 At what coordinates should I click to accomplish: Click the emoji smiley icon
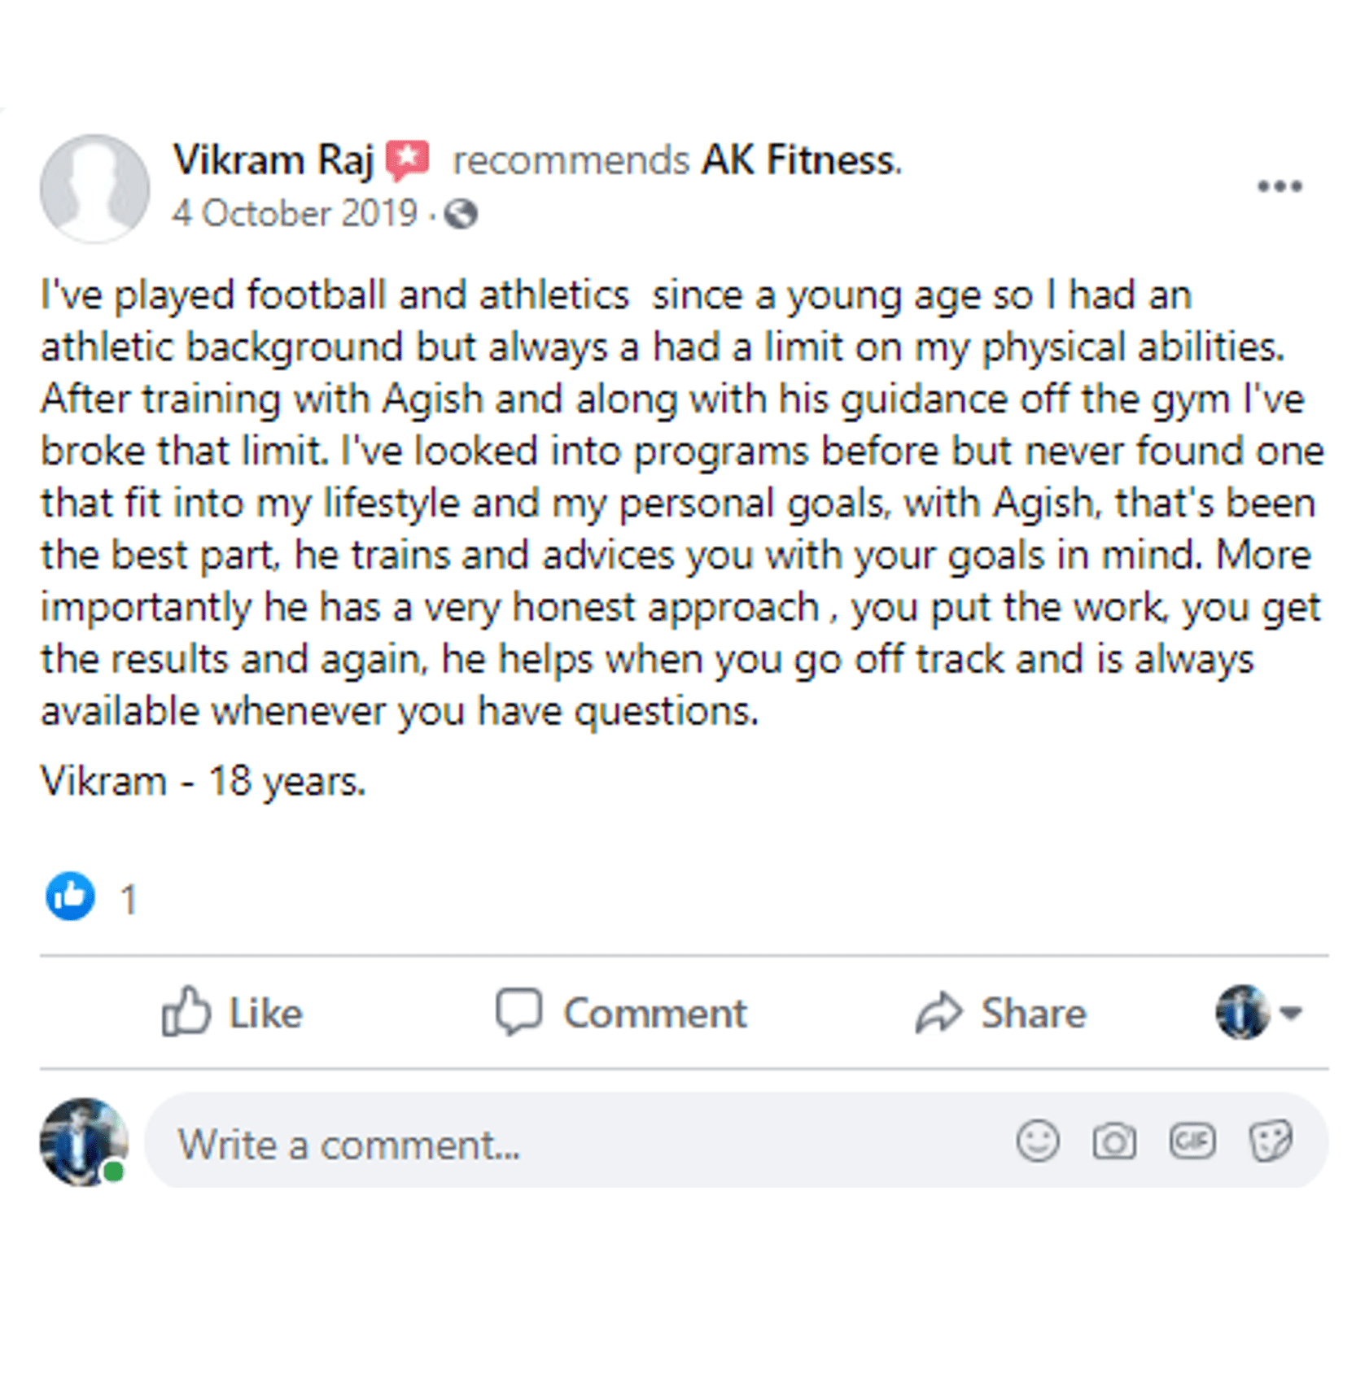click(x=1038, y=1141)
